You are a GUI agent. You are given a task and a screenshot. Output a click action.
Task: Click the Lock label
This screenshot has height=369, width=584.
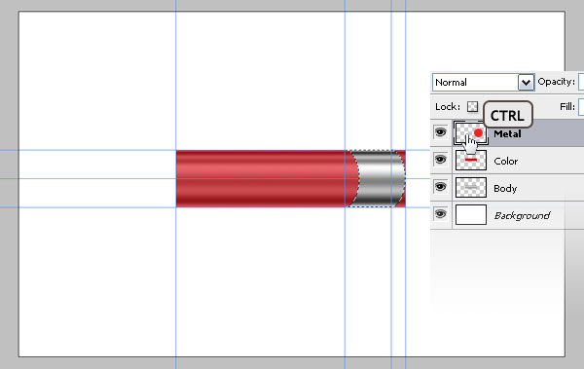point(448,107)
